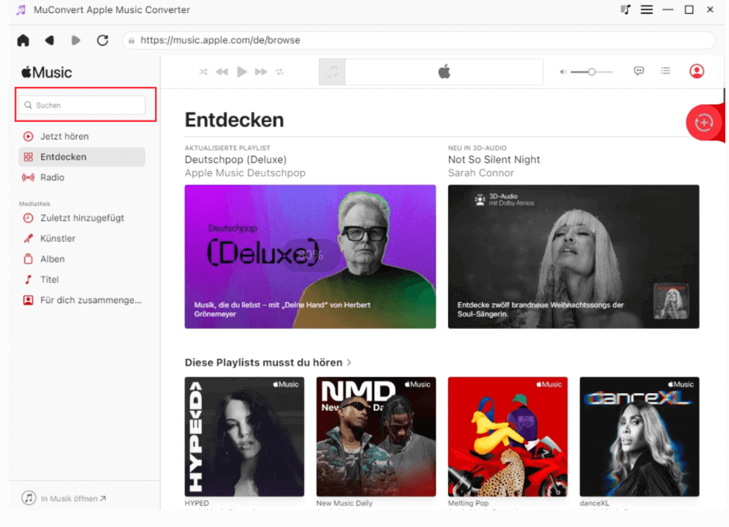Screen dimensions: 729x527
Task: Show the play queue list icon
Action: tap(665, 71)
